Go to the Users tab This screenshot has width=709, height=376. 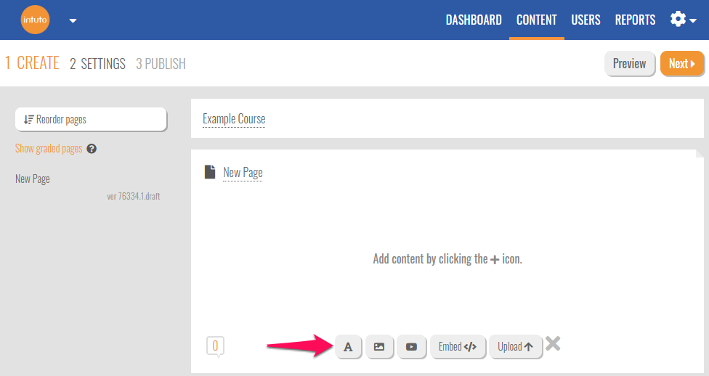586,20
